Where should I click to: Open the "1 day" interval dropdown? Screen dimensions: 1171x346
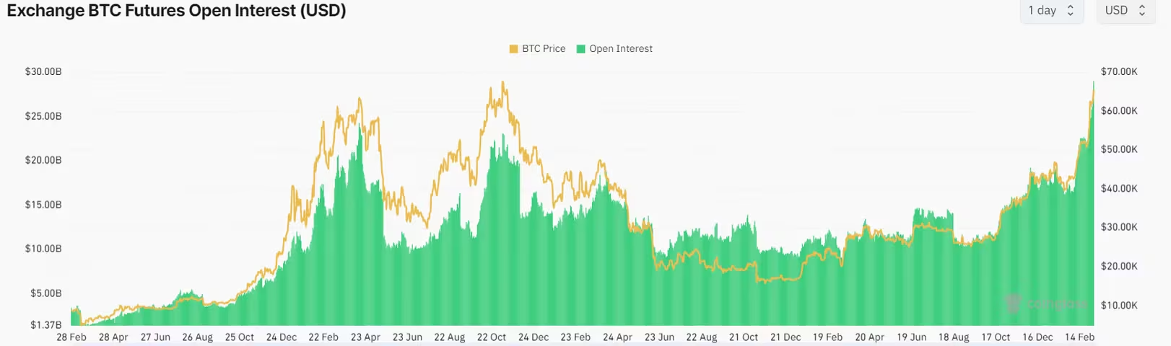click(1050, 11)
